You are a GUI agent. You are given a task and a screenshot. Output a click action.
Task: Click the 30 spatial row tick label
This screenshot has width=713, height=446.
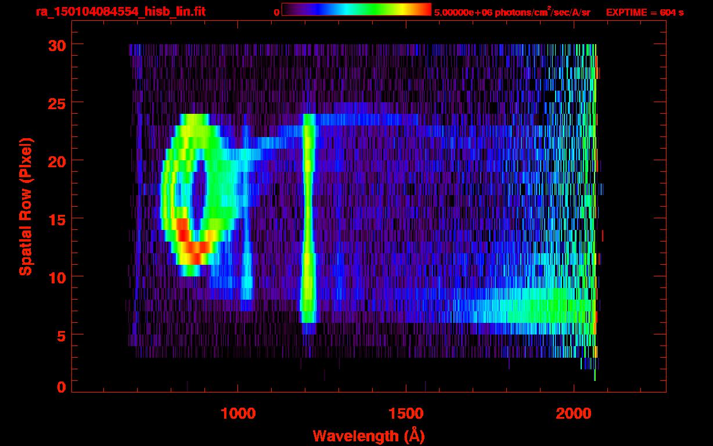point(56,45)
